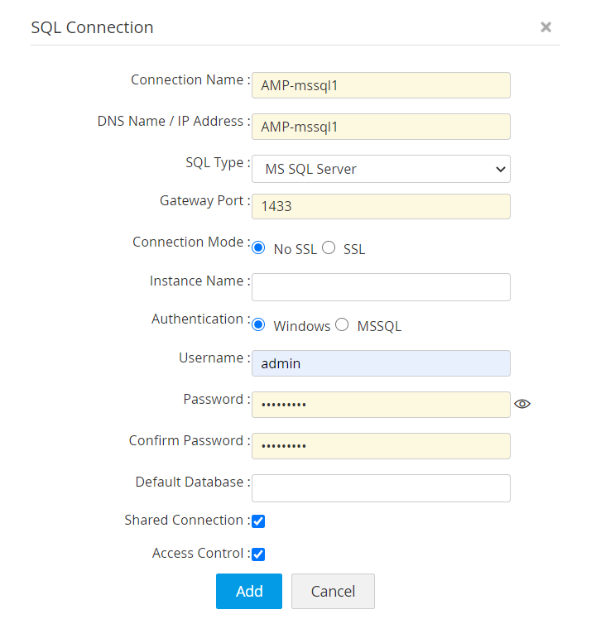Select the No SSL connection mode

coord(258,248)
